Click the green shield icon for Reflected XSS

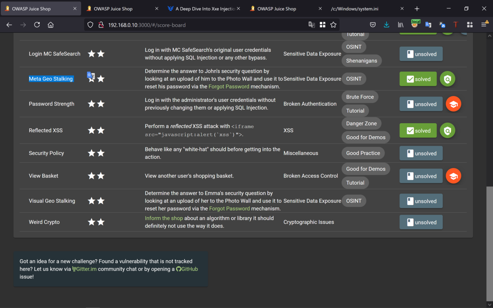[x=447, y=131]
